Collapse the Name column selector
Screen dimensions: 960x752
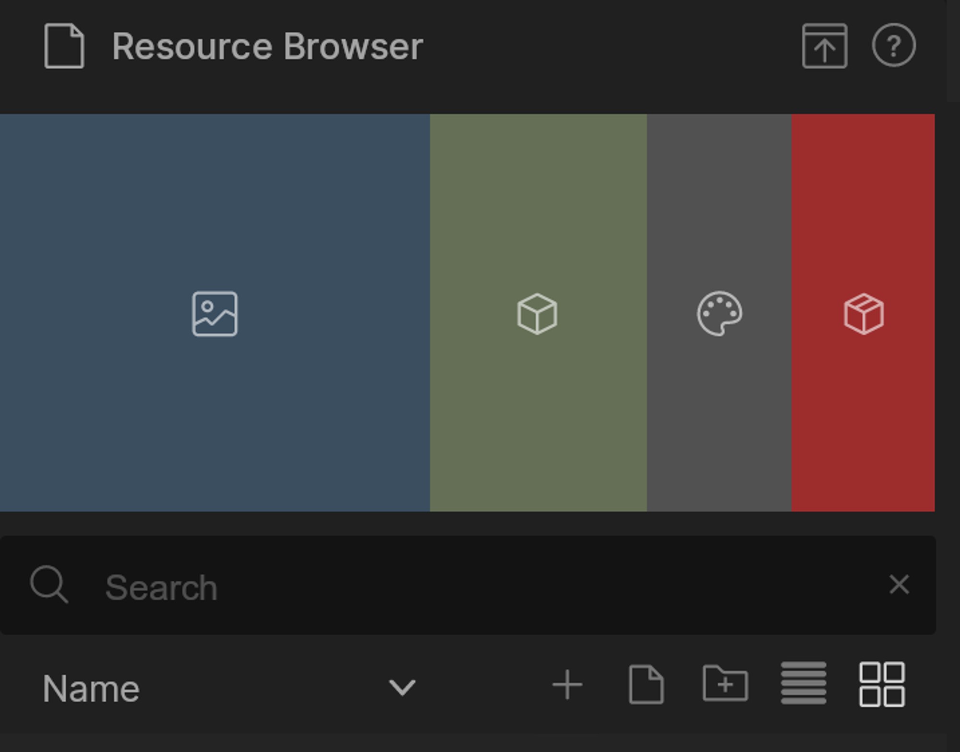402,687
